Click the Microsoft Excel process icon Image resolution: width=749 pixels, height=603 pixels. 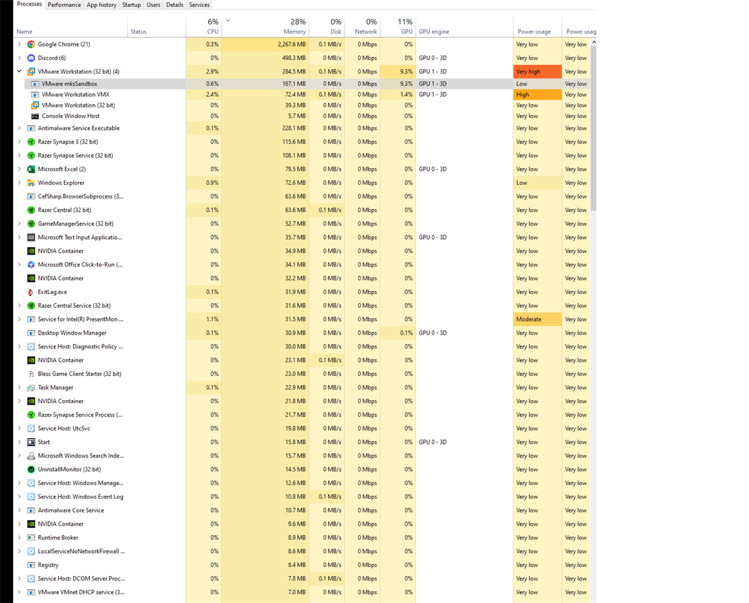coord(31,169)
